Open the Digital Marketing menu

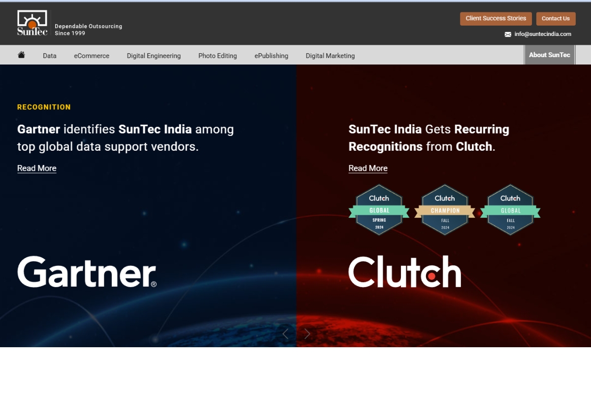(x=330, y=56)
